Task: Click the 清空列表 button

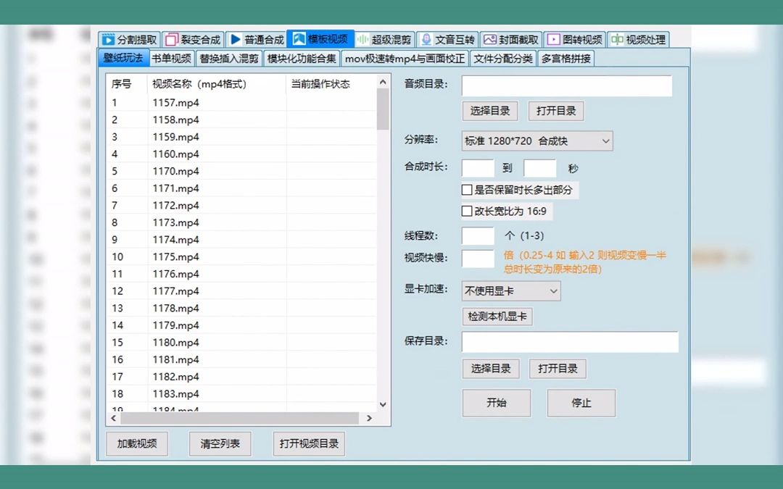Action: pyautogui.click(x=220, y=443)
